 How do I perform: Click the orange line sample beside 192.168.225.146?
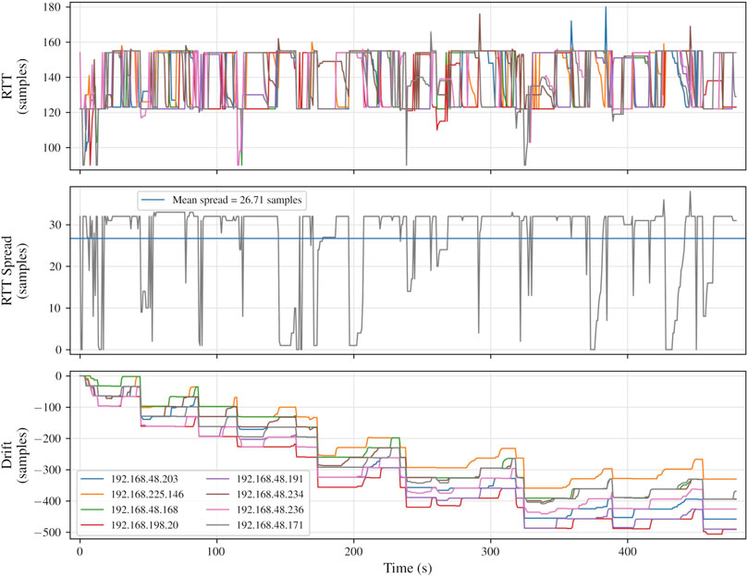(x=93, y=495)
